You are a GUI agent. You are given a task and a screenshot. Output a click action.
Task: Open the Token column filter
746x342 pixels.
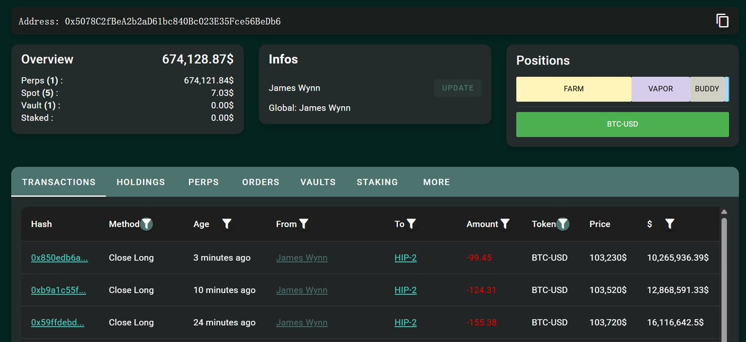(563, 224)
